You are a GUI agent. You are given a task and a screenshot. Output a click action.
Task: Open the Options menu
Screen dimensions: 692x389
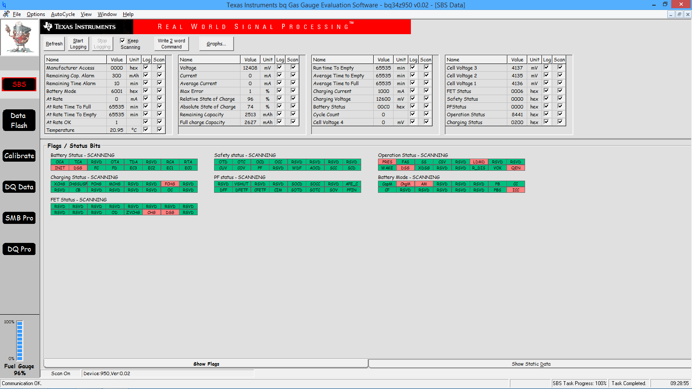pyautogui.click(x=36, y=14)
